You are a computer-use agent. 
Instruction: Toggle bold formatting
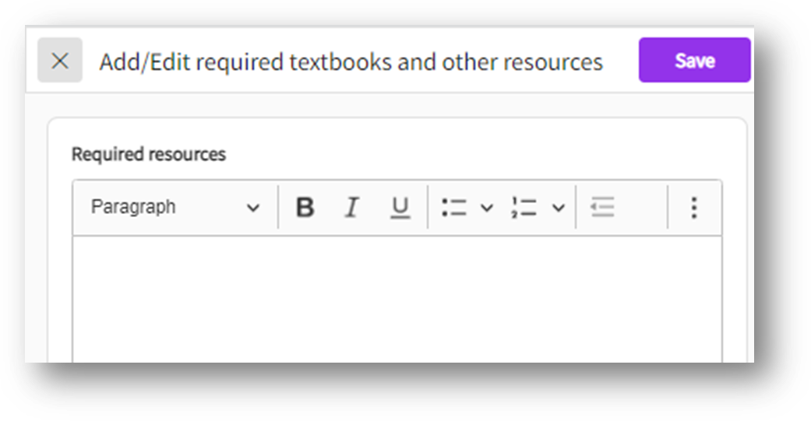coord(305,208)
